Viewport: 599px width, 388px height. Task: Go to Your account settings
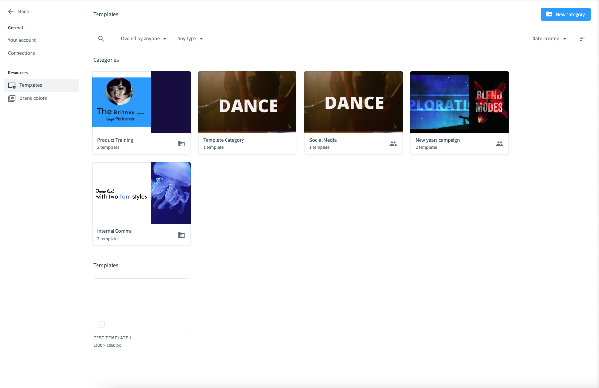pos(21,40)
